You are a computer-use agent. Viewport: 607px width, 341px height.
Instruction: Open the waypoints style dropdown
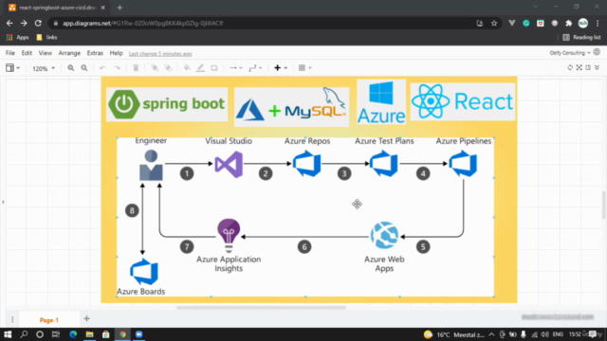(255, 68)
